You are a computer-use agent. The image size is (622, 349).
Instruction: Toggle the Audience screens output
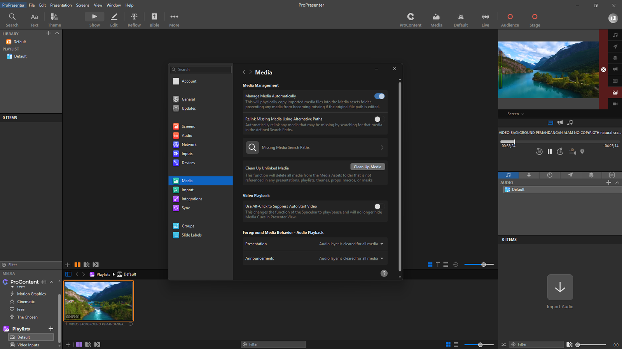tap(510, 20)
